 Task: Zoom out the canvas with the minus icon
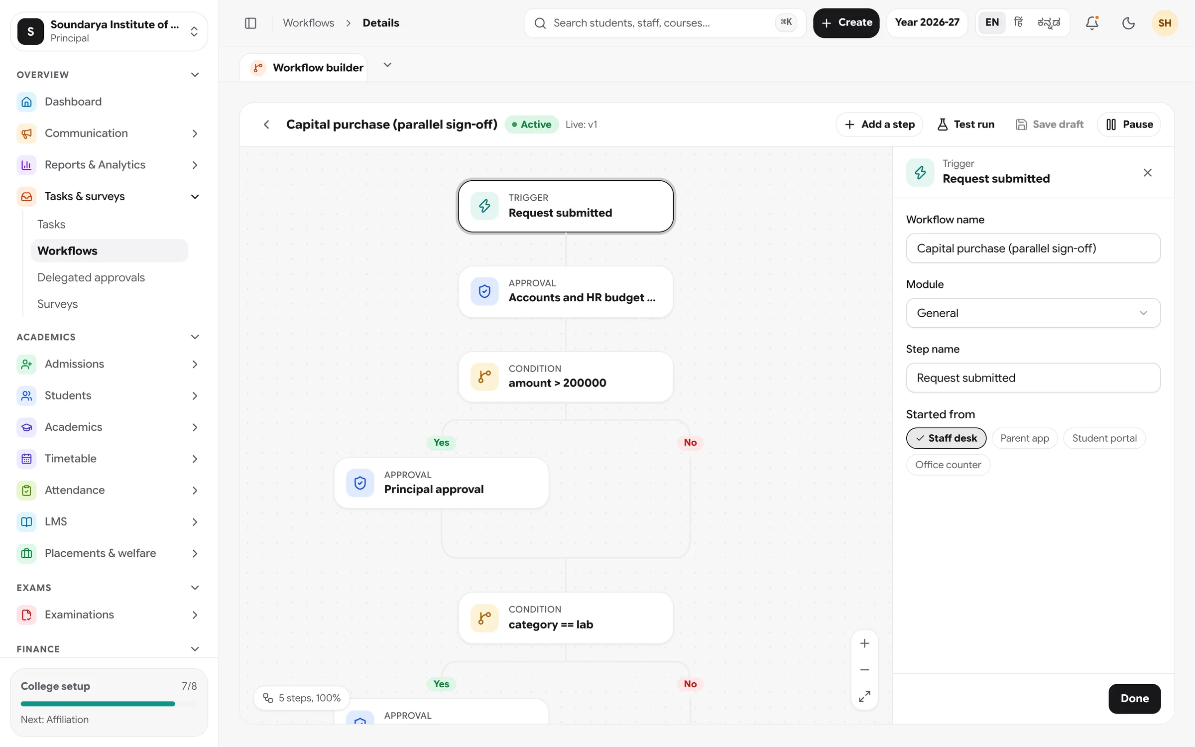click(864, 670)
